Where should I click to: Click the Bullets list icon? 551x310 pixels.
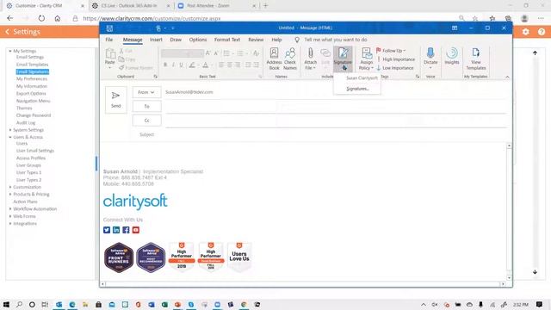pos(226,53)
